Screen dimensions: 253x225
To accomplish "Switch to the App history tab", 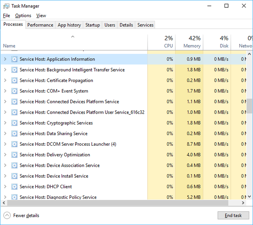I will (69, 25).
